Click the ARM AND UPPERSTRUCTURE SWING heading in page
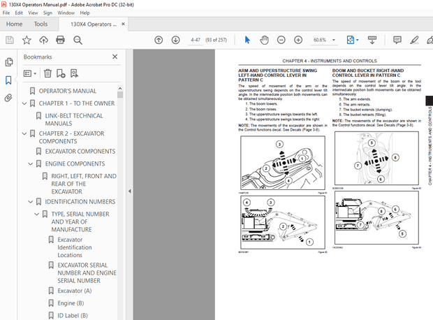Screen dimensions: 433x320 click(277, 75)
